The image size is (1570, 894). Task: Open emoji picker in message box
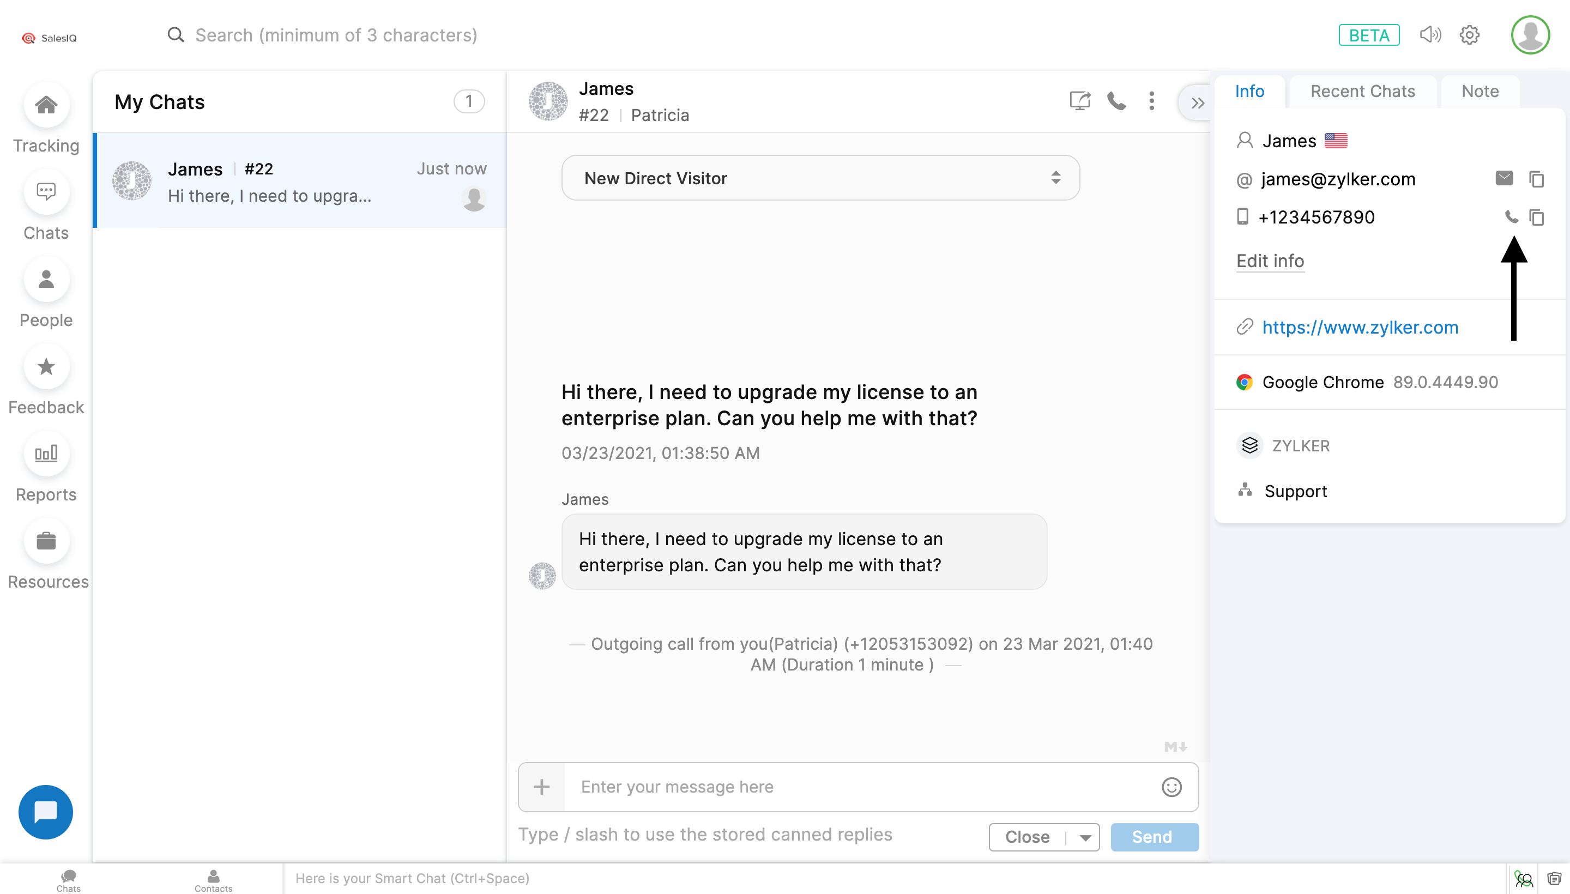1172,787
